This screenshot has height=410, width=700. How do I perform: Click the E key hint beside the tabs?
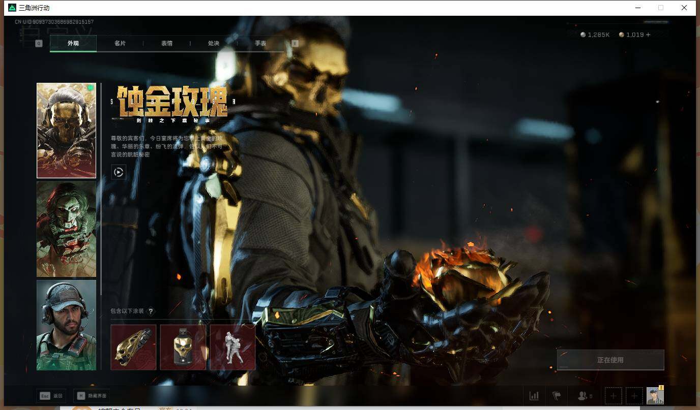pos(295,44)
